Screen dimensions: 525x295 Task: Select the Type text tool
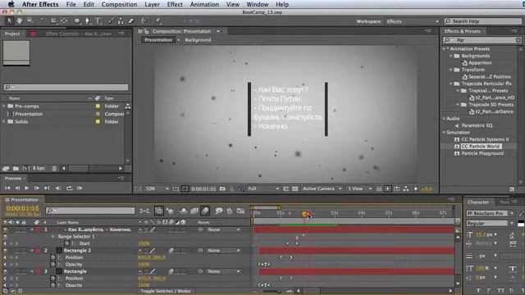click(98, 20)
